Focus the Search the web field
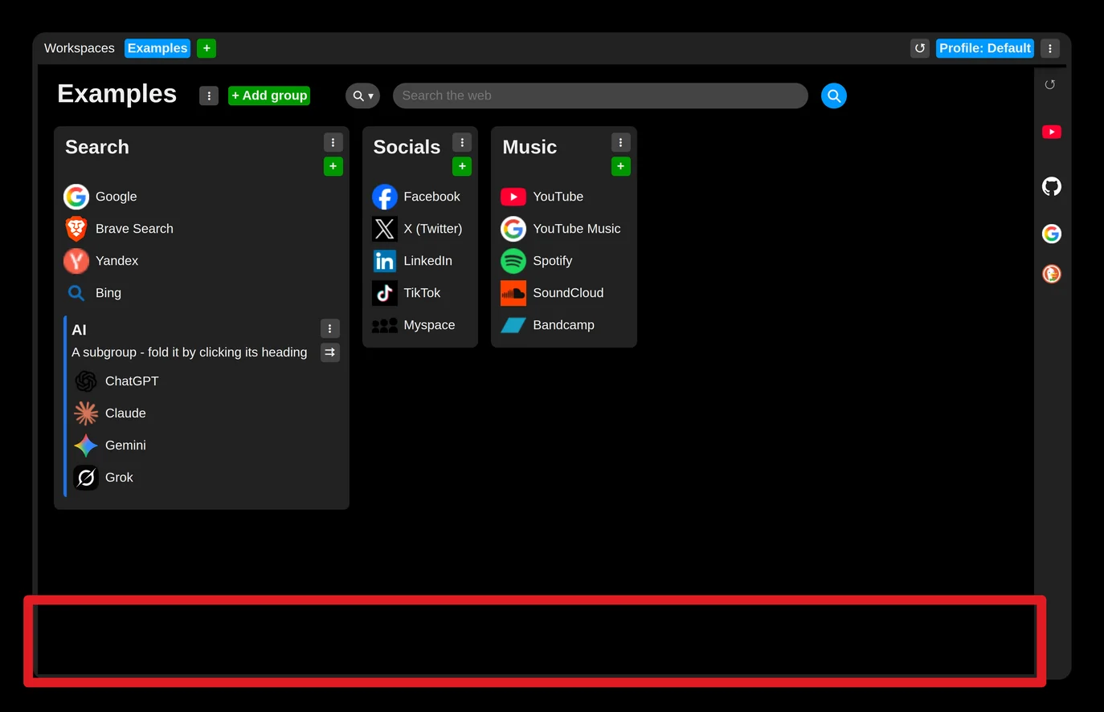Screen dimensions: 1104x712 pyautogui.click(x=600, y=96)
